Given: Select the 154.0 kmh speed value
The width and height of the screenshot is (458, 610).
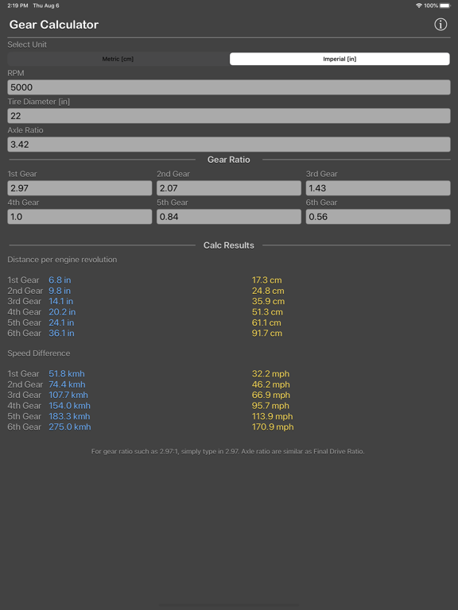Looking at the screenshot, I should [x=69, y=406].
